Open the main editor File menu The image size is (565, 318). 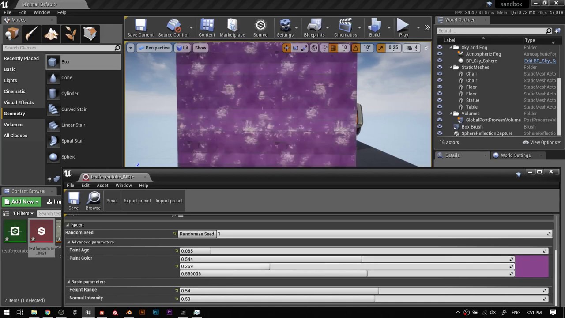click(x=8, y=12)
